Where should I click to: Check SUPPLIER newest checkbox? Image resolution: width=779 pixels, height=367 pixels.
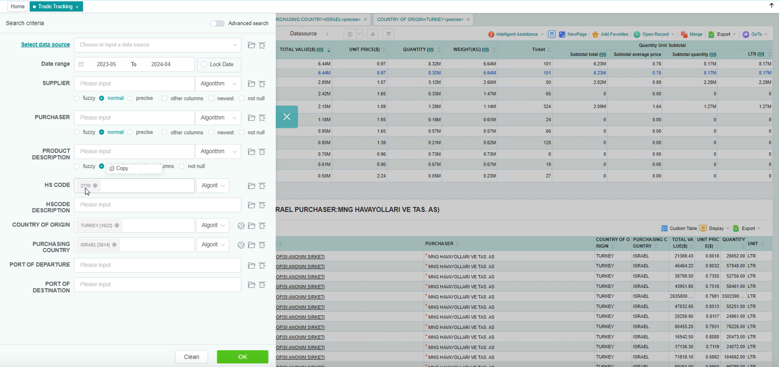211,98
